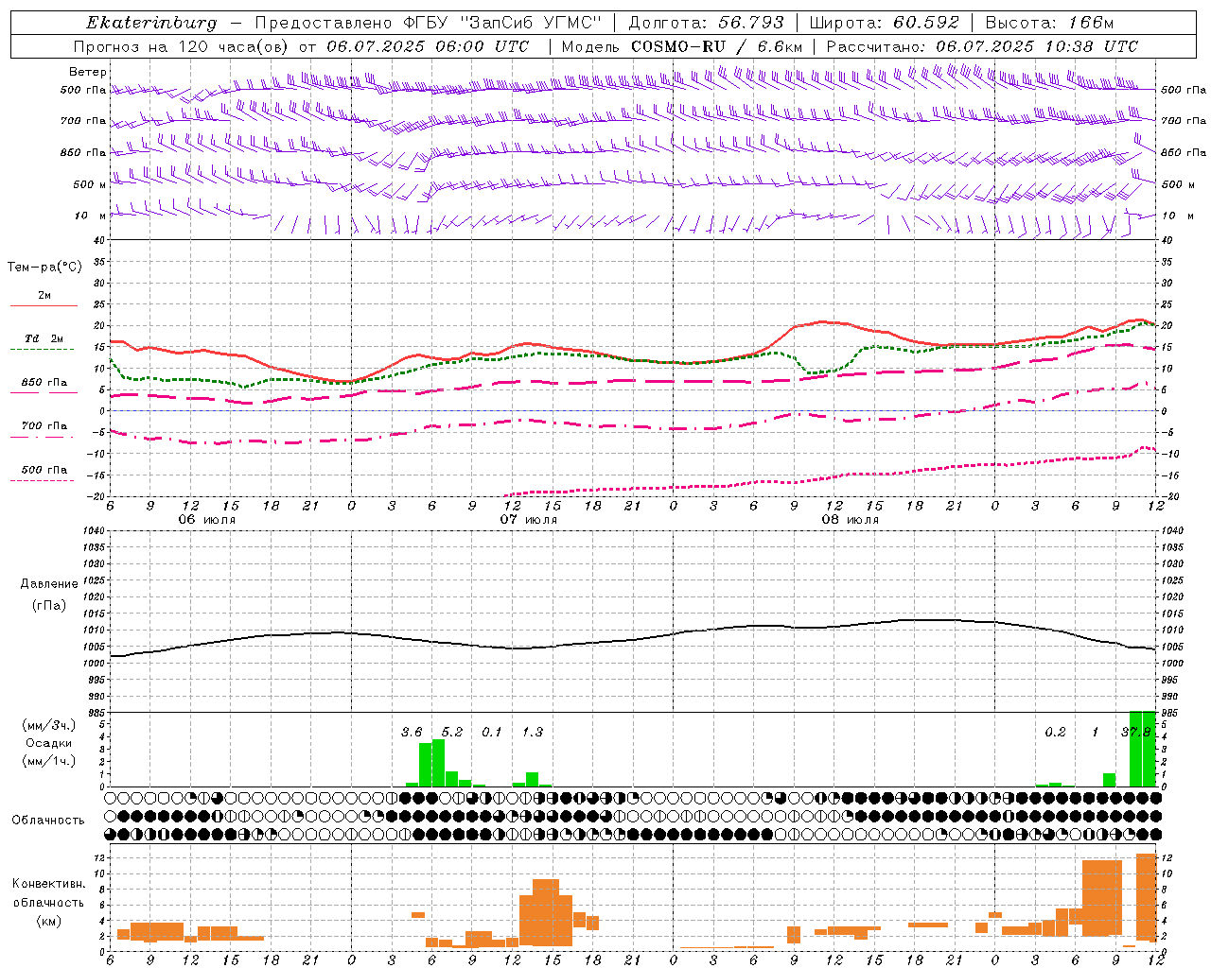Click the green dotted 'Td 2м' legend line

44,349
